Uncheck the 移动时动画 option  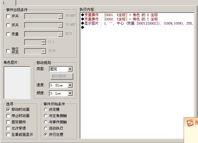tap(8, 109)
